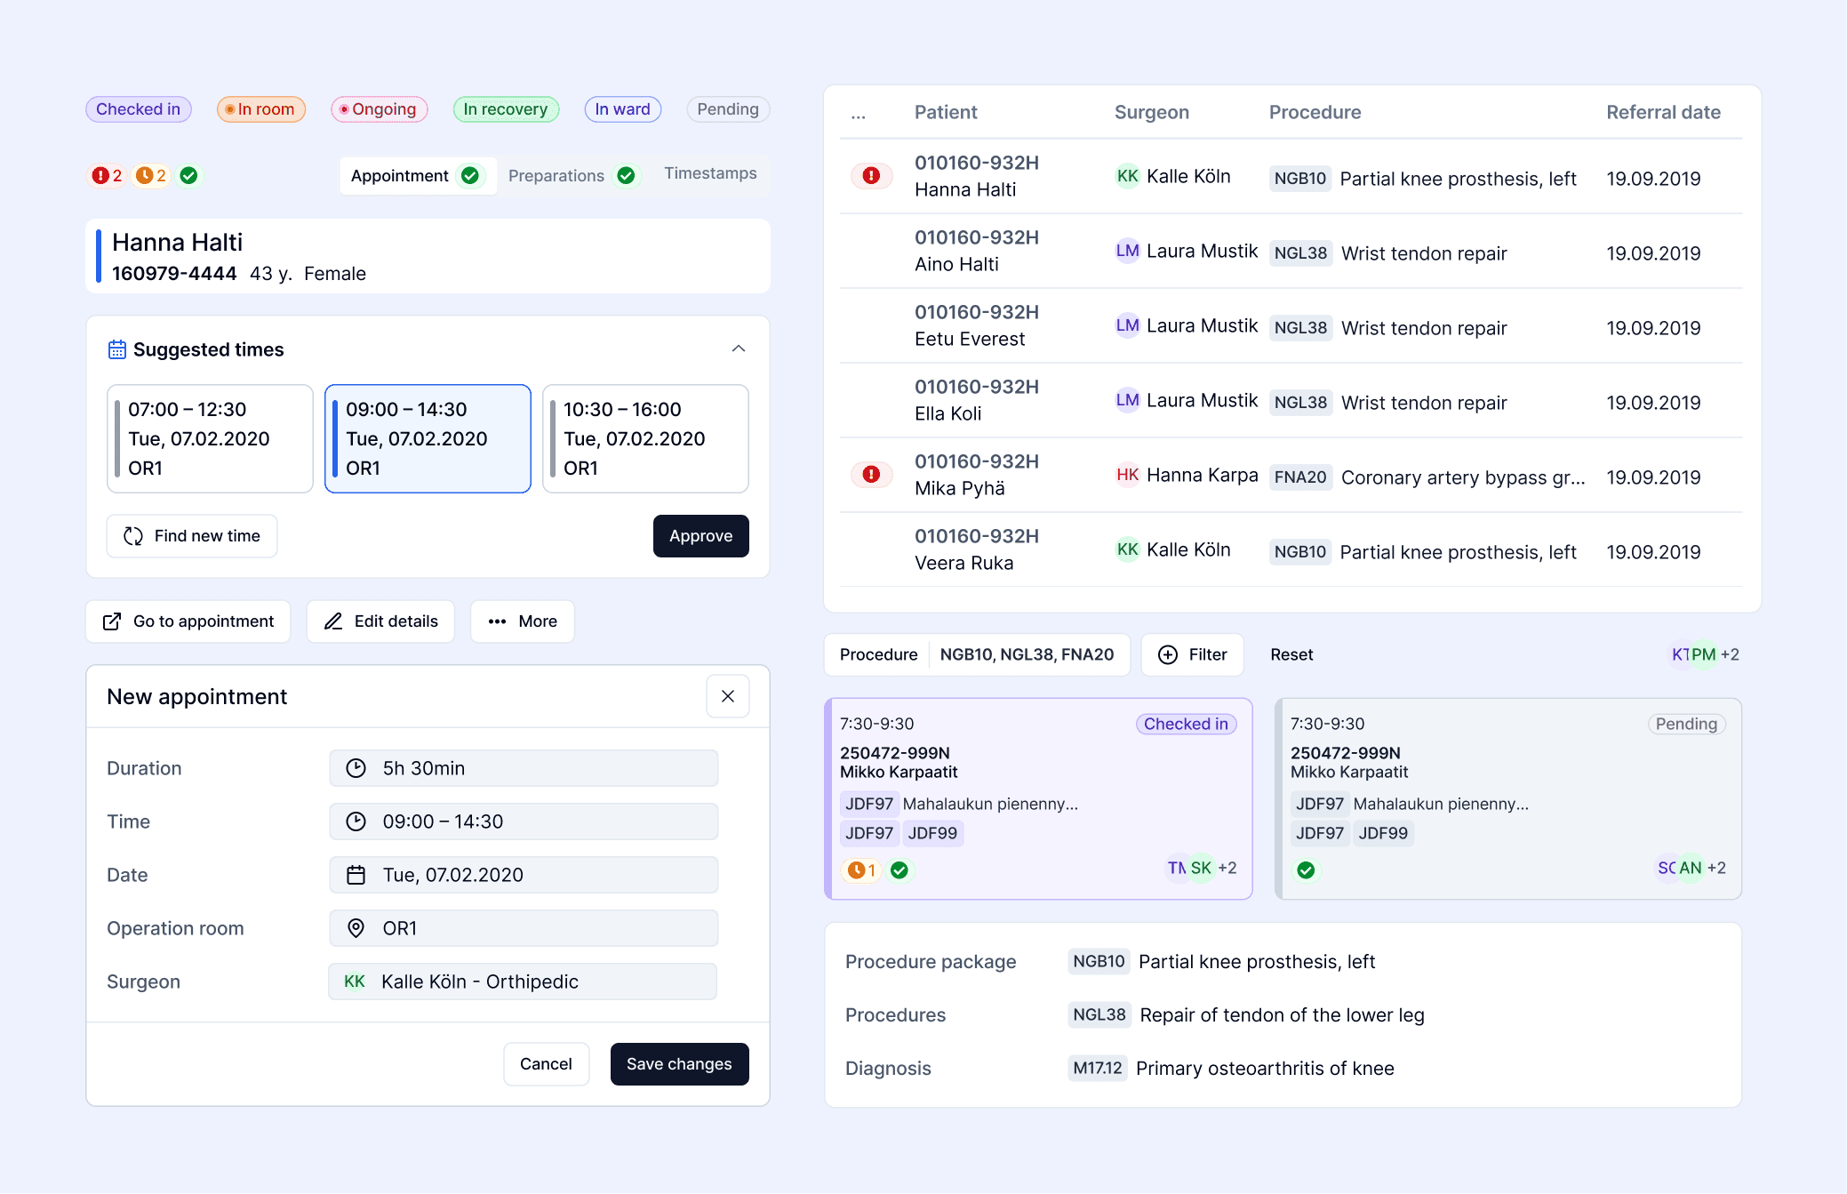Open the More actions menu

pyautogui.click(x=523, y=621)
